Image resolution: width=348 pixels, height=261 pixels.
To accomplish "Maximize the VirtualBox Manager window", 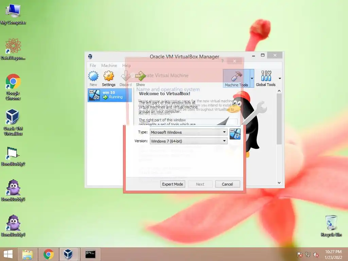I will pos(263,55).
